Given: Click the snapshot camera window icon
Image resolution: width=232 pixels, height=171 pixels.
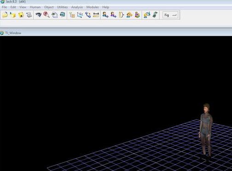Looking at the screenshot, I should coord(63,15).
